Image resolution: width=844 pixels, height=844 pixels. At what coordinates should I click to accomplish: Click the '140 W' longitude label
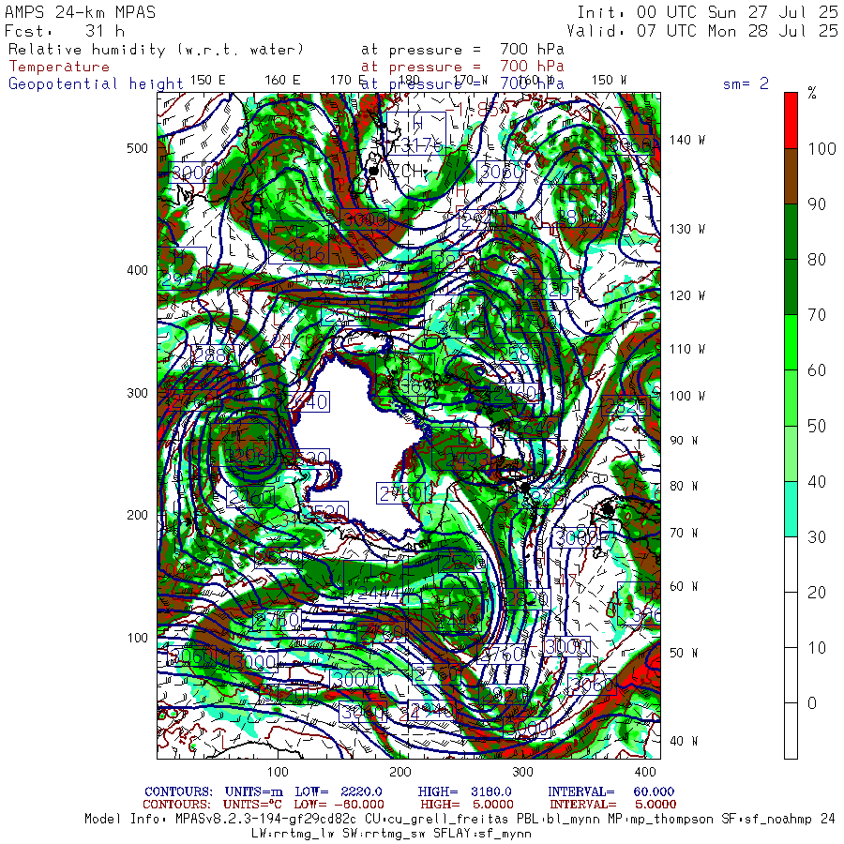686,140
